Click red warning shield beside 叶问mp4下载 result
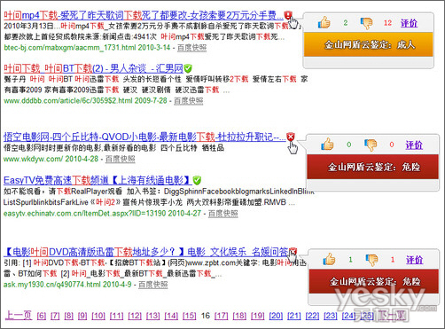The width and height of the screenshot is (445, 329). coord(288,15)
